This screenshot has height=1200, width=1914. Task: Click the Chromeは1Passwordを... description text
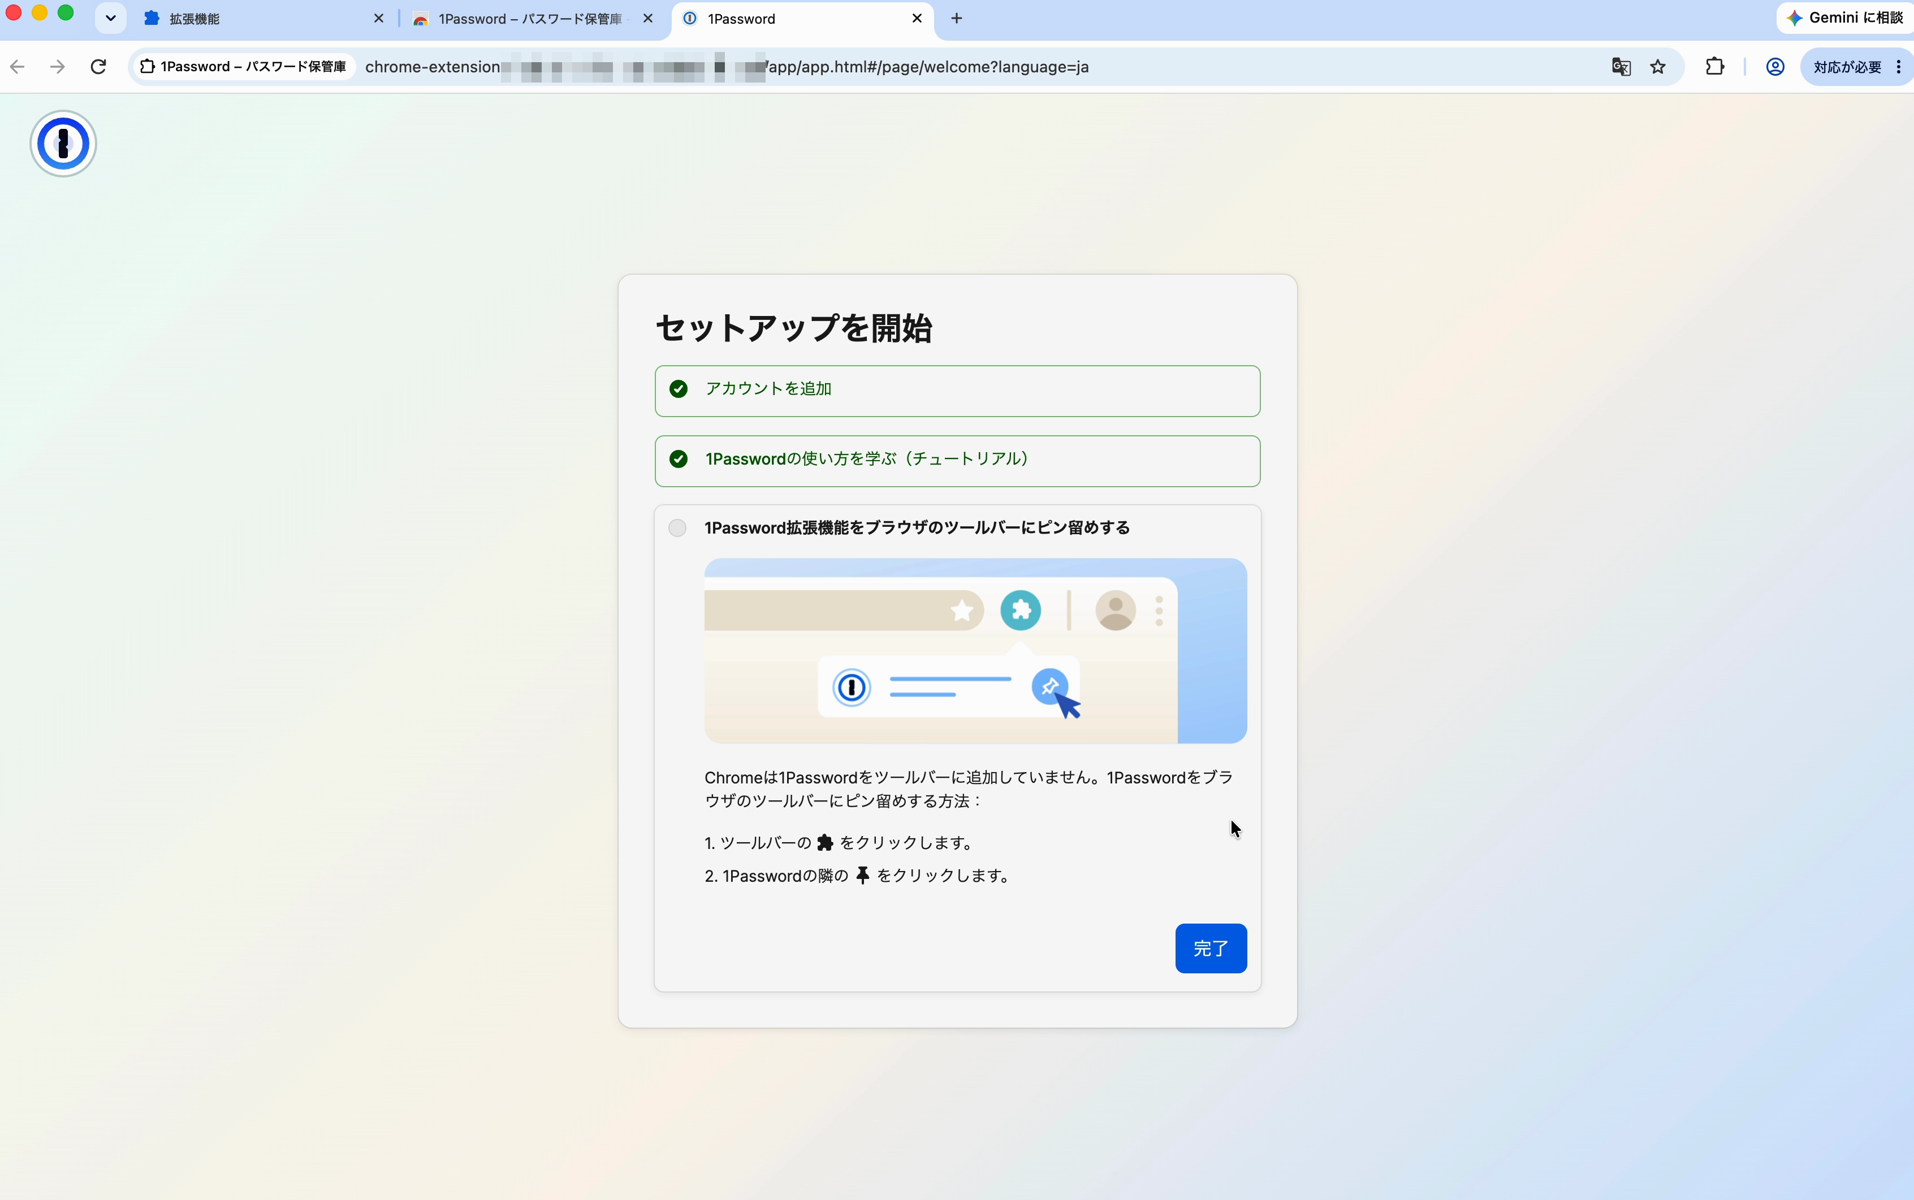click(x=969, y=789)
